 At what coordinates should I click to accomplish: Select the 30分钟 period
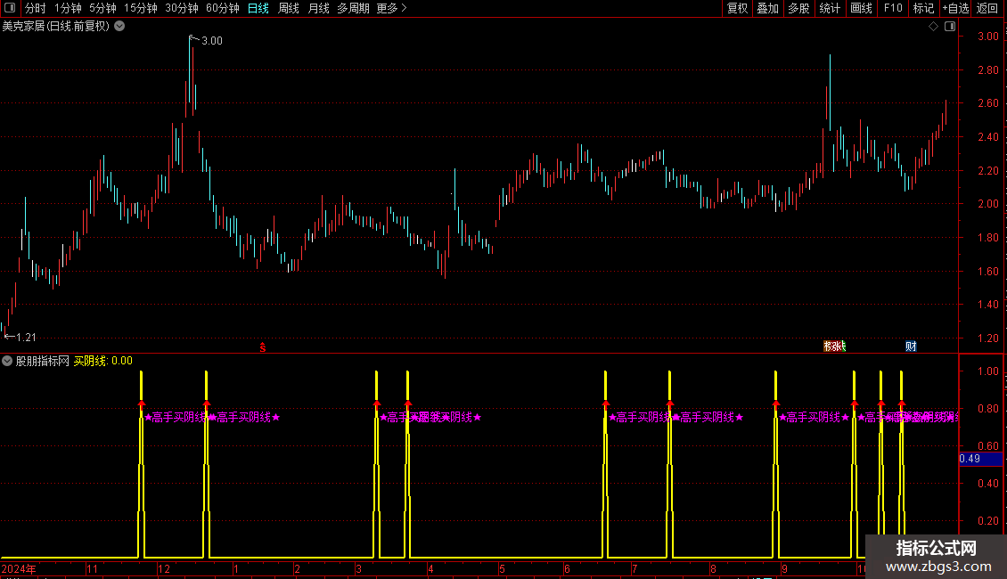pyautogui.click(x=181, y=8)
